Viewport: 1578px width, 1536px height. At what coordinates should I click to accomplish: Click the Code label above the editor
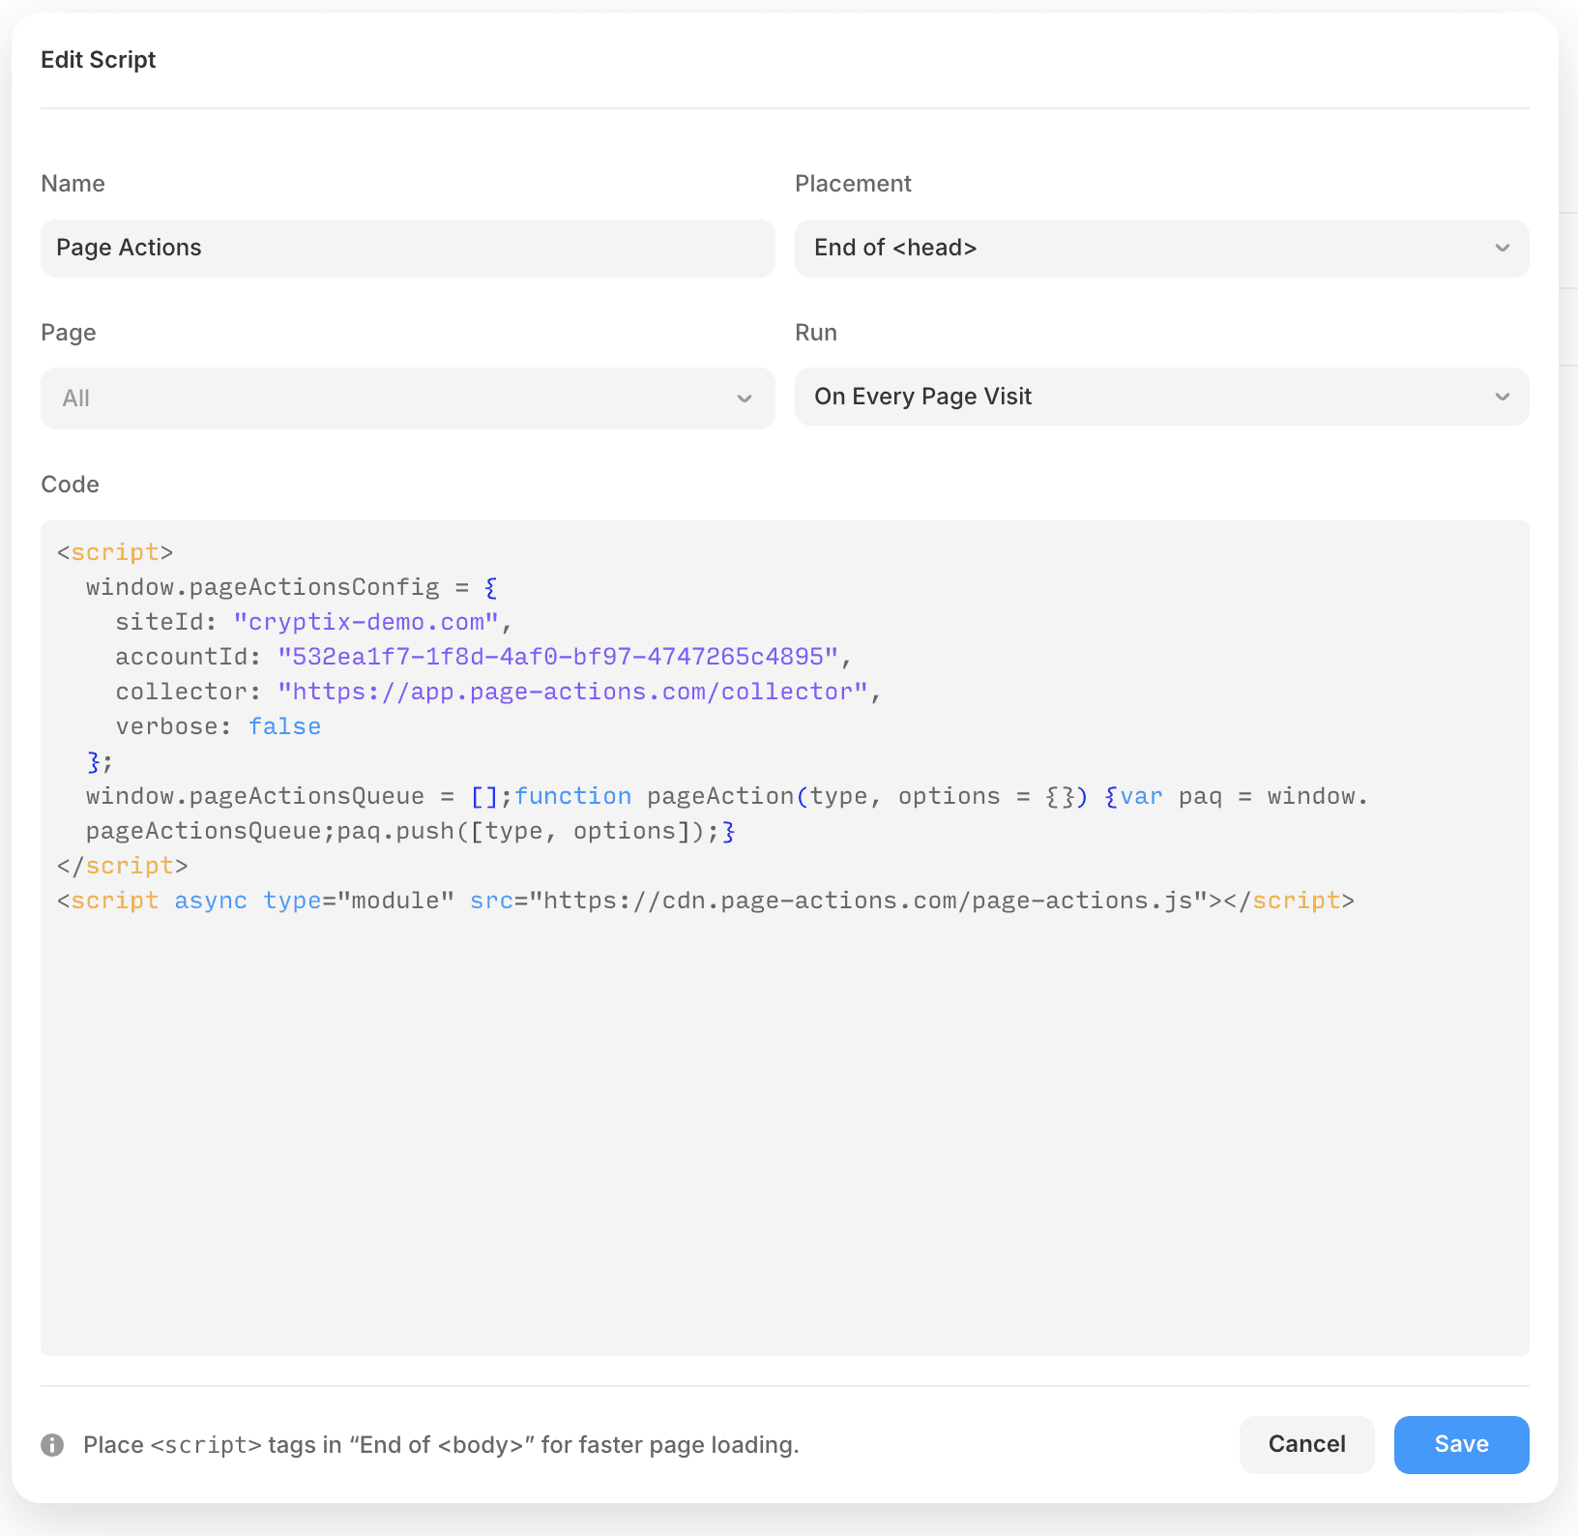point(70,485)
